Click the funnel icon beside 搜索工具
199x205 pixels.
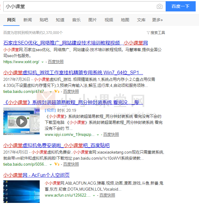(x=148, y=33)
